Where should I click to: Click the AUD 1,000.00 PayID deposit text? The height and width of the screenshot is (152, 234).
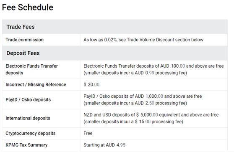click(143, 96)
